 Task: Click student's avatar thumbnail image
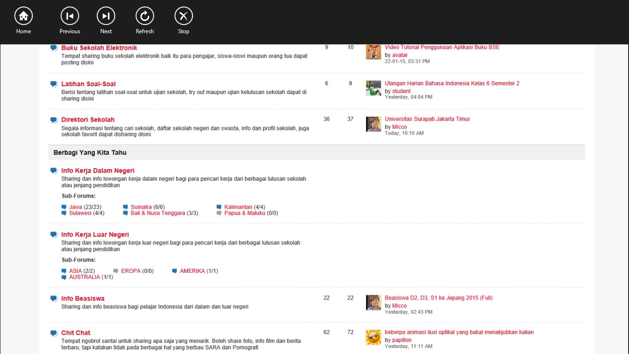coord(373,88)
